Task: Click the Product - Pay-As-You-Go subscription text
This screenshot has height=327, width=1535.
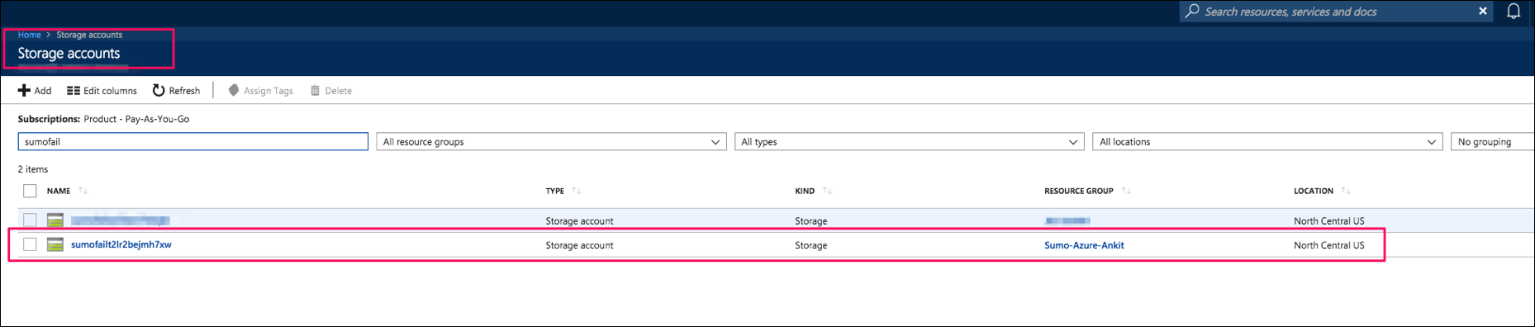Action: tap(136, 119)
